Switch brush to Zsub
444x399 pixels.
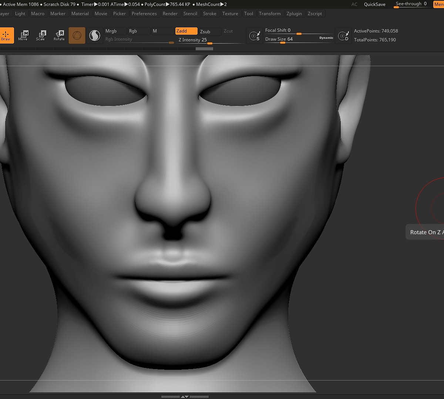(210, 31)
